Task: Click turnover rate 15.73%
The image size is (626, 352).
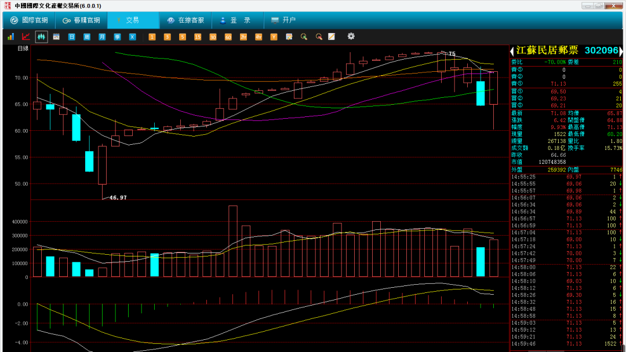Action: 613,148
